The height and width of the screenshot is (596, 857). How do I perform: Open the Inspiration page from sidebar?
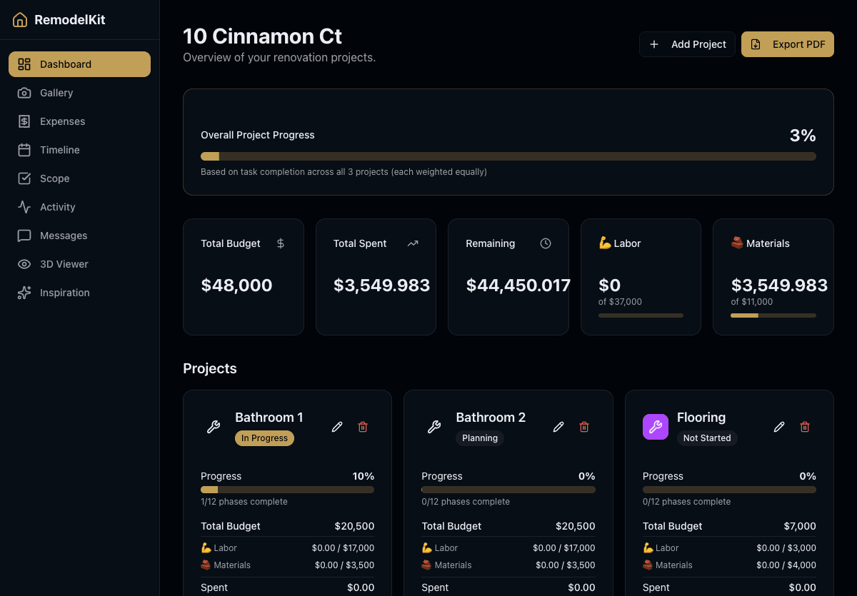click(64, 293)
